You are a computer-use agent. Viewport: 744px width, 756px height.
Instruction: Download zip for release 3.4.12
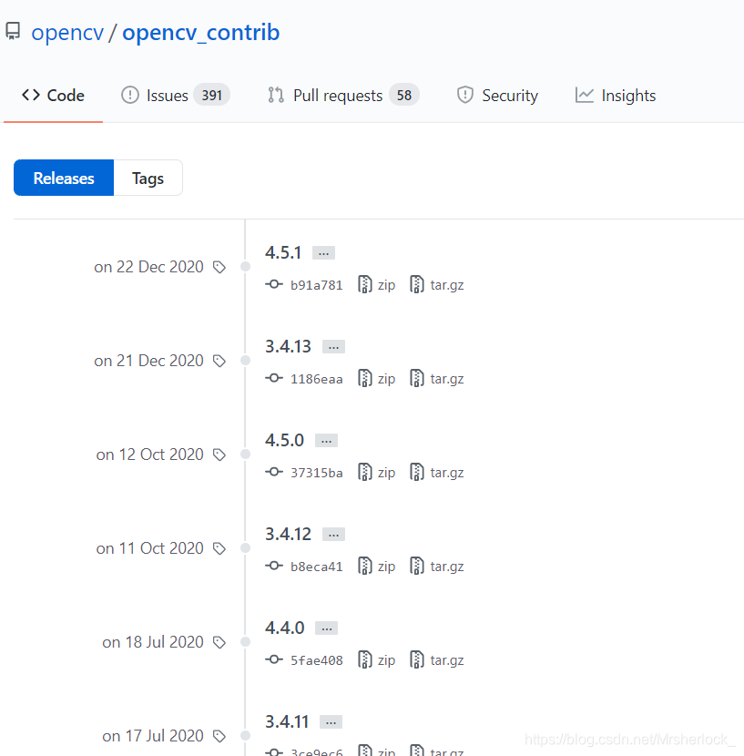pos(377,567)
